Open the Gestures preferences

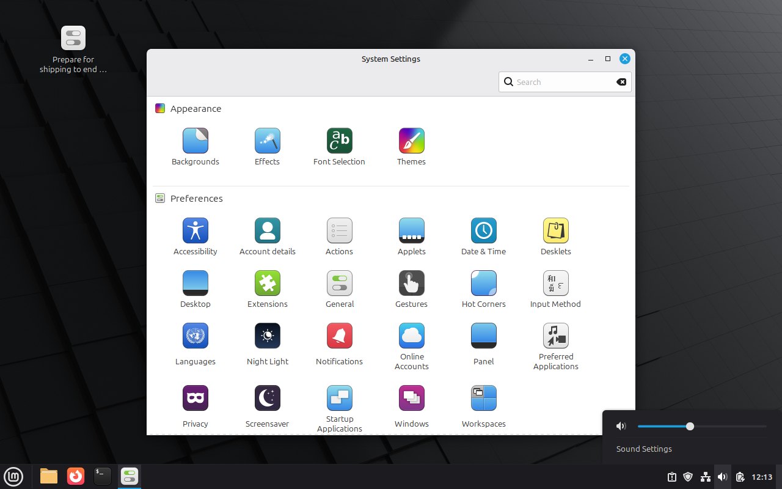[412, 289]
